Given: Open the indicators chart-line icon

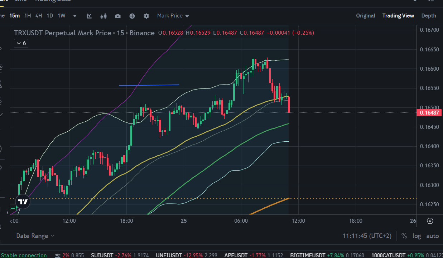Looking at the screenshot, I should coord(89,16).
